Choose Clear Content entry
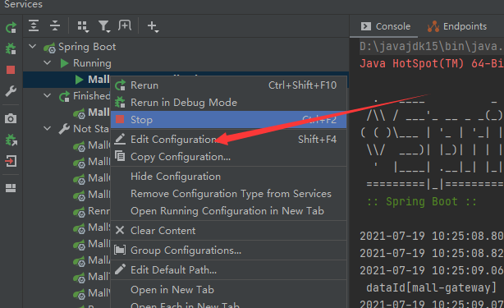Screen dimensions: 504x308 point(228,231)
